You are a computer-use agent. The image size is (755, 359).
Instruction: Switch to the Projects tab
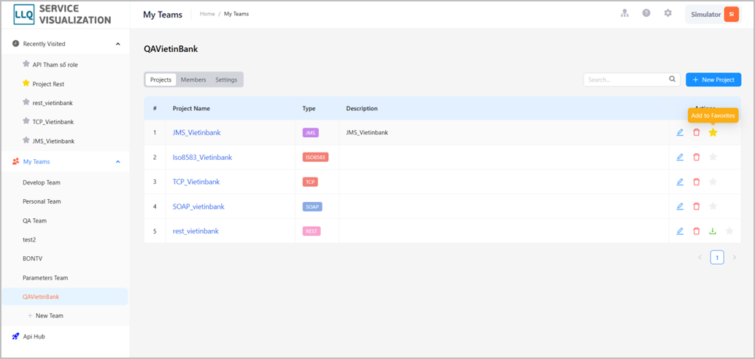click(160, 80)
